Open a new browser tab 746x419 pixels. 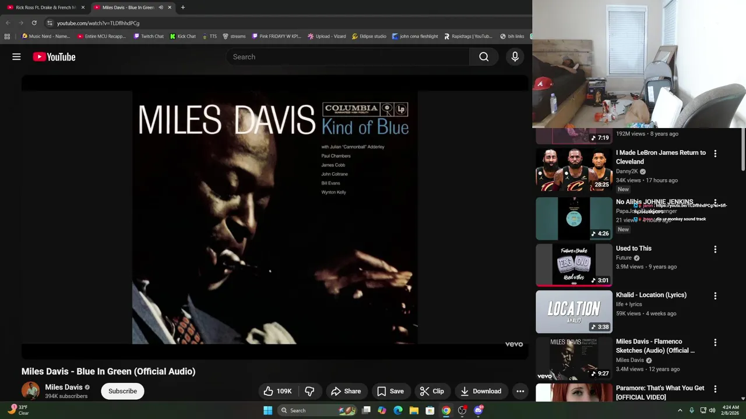click(182, 7)
